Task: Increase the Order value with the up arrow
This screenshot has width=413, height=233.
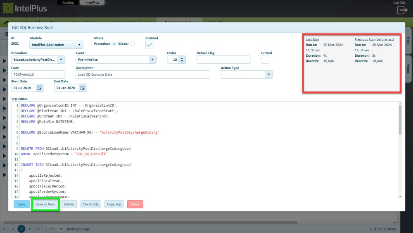Action: point(182,58)
